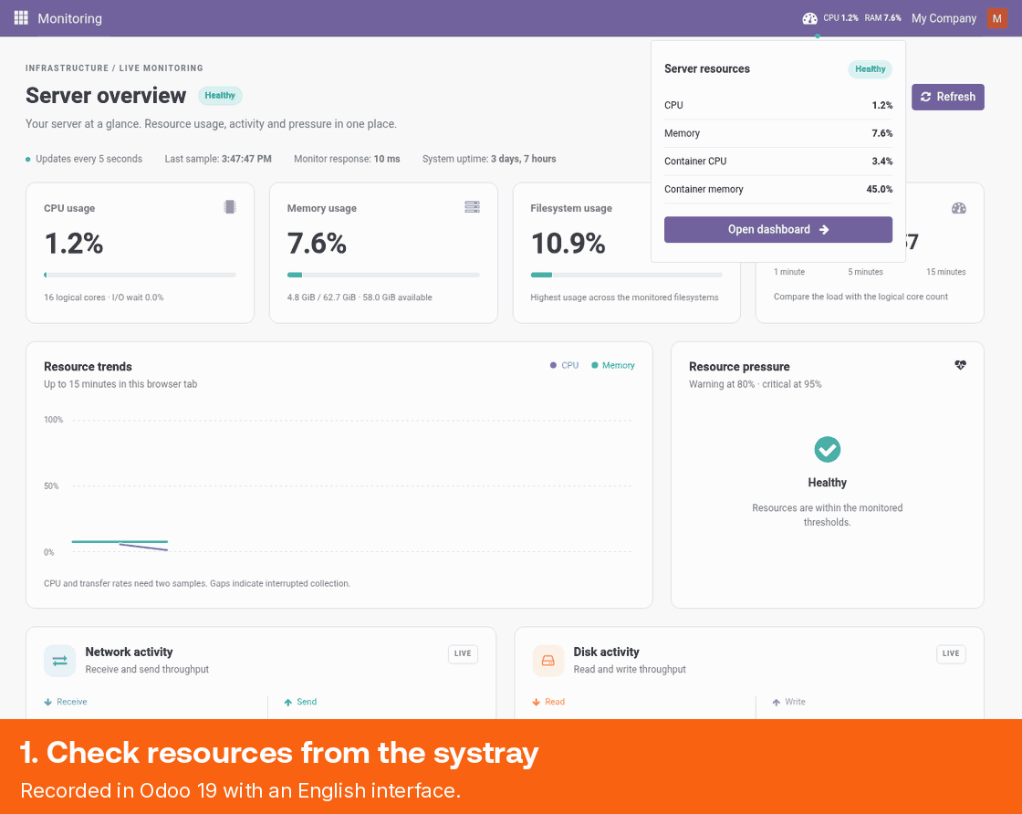Select the Container memory row in popup

pos(778,189)
